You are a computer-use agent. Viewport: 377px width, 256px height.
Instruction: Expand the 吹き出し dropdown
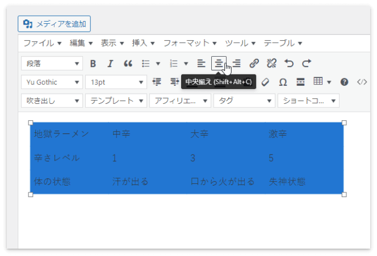52,100
